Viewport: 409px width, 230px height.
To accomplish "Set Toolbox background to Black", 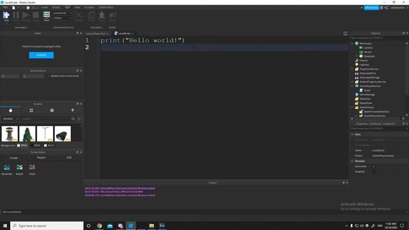I will (36, 145).
